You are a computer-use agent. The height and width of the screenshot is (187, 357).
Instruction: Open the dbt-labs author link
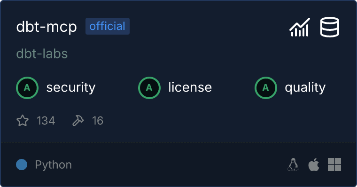pos(42,54)
